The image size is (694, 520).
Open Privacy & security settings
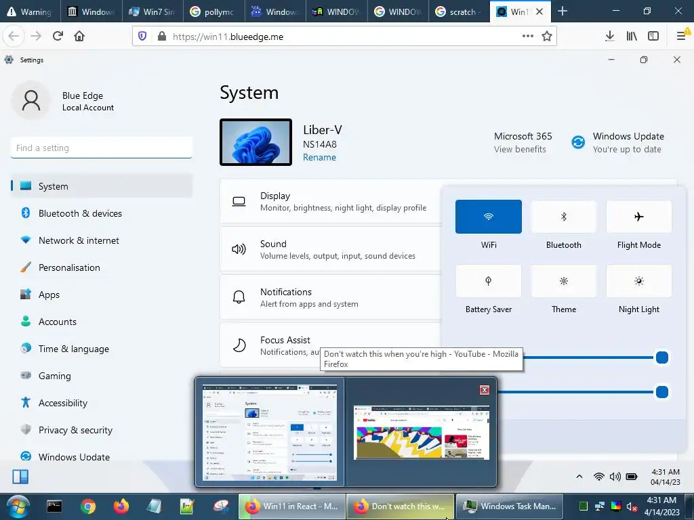(x=102, y=430)
